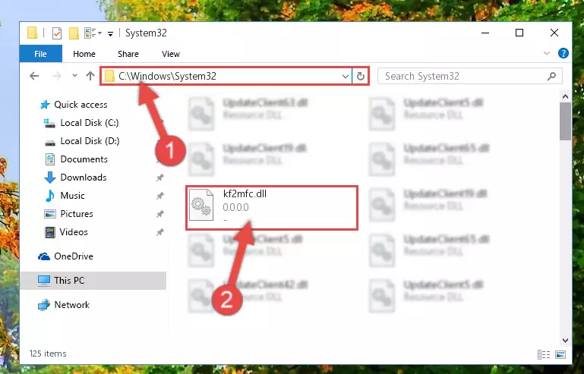Go up one folder level
The image size is (584, 374).
coord(90,76)
